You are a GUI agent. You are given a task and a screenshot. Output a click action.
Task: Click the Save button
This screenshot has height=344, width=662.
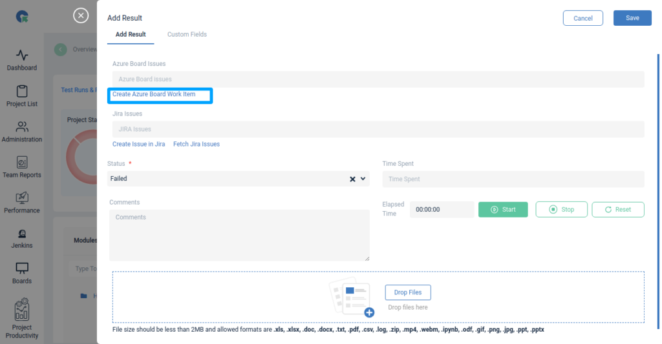[x=632, y=18]
